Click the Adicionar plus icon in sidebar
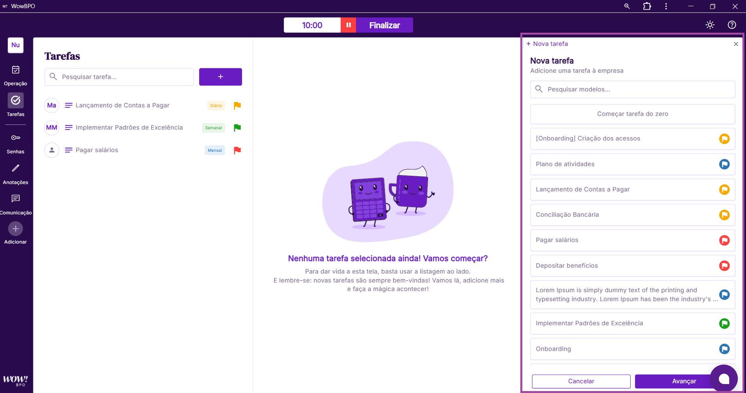Image resolution: width=746 pixels, height=393 pixels. point(16,229)
